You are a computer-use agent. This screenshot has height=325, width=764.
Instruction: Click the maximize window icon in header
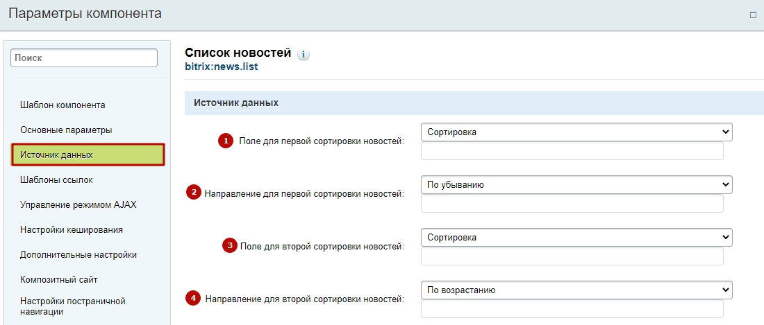[x=753, y=15]
